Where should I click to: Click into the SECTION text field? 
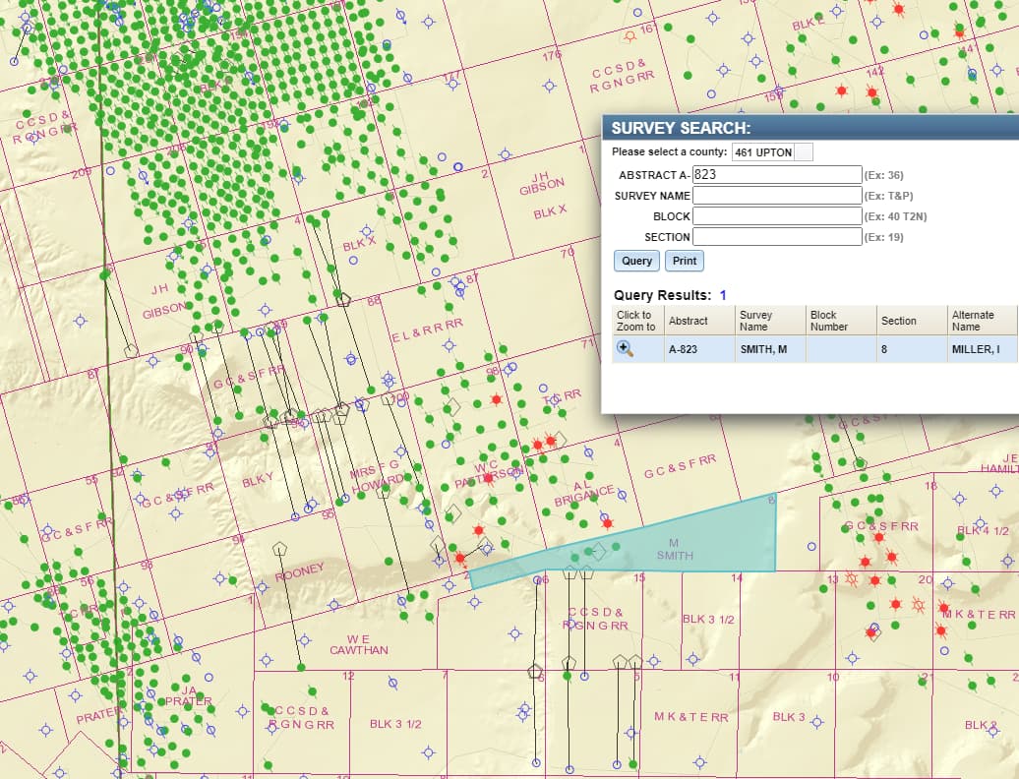(x=777, y=236)
